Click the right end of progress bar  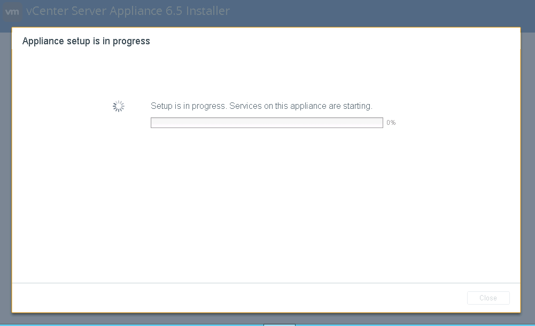point(381,123)
